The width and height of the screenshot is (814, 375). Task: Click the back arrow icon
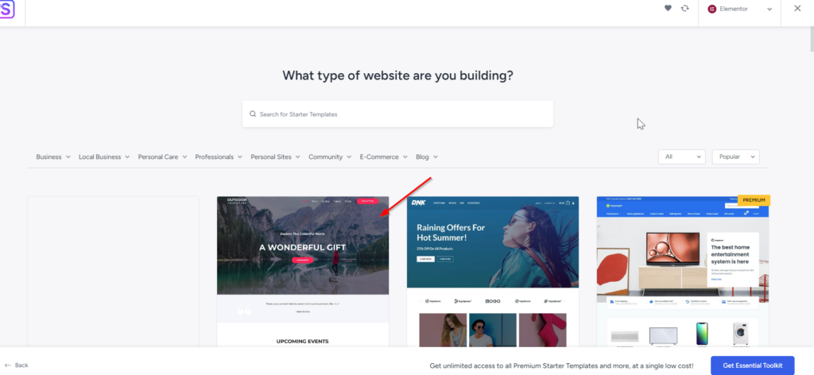tap(7, 365)
